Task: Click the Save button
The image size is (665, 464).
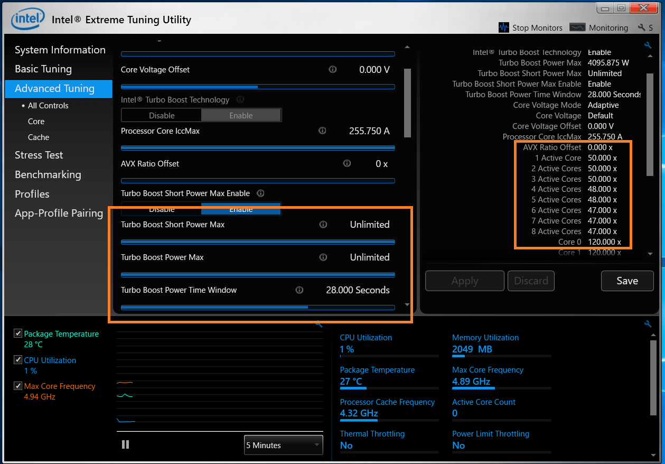Action: (x=627, y=281)
